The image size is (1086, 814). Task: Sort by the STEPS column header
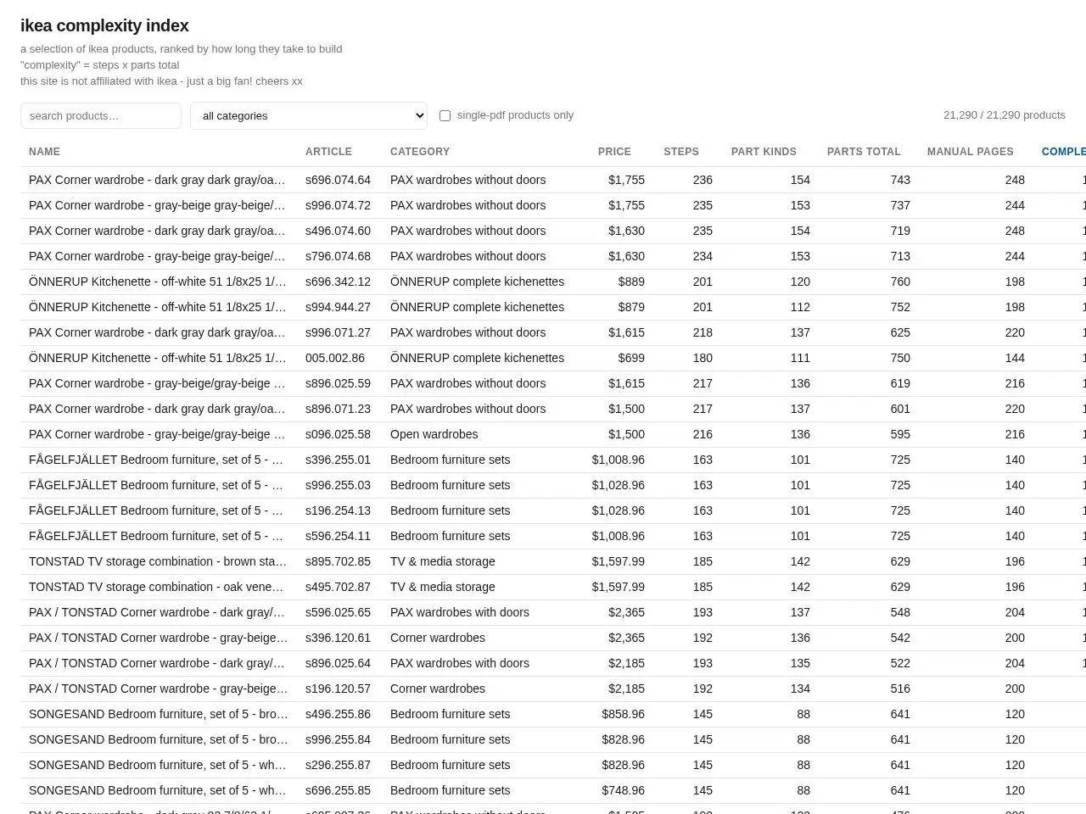coord(681,152)
